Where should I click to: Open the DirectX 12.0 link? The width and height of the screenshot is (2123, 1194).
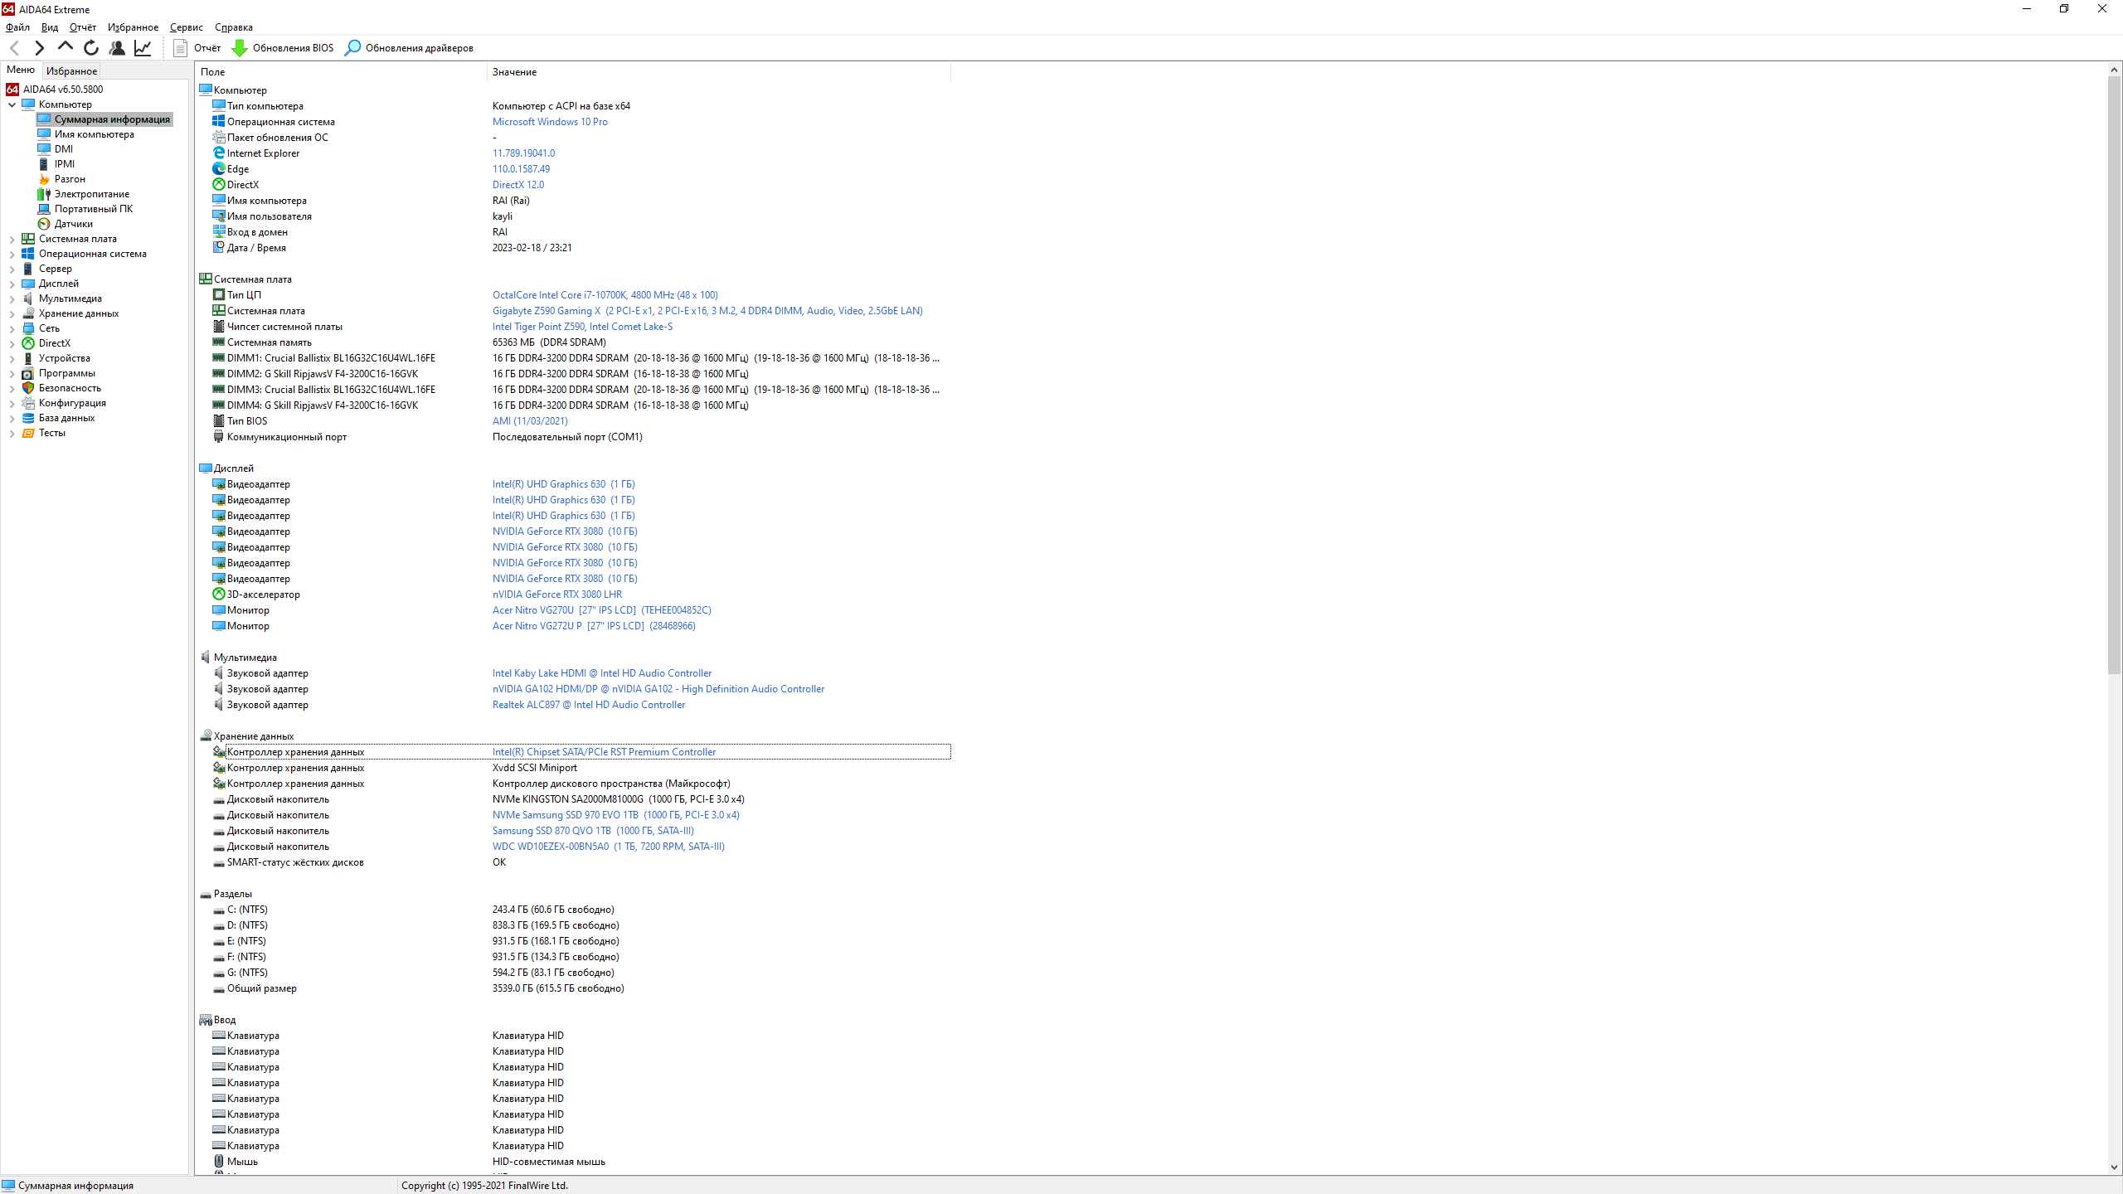coord(518,185)
